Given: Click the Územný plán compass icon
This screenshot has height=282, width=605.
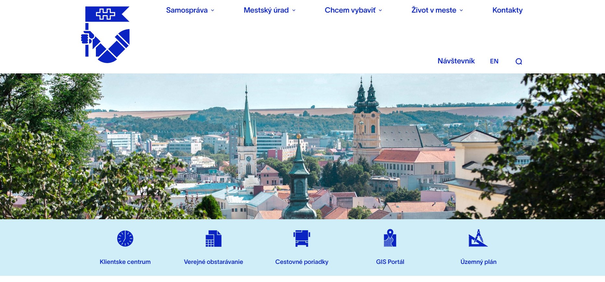Looking at the screenshot, I should pos(478,238).
